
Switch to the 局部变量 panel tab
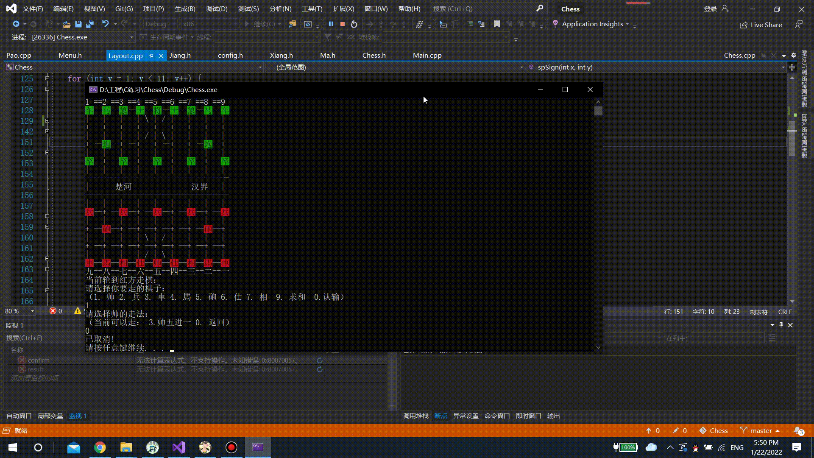tap(50, 416)
